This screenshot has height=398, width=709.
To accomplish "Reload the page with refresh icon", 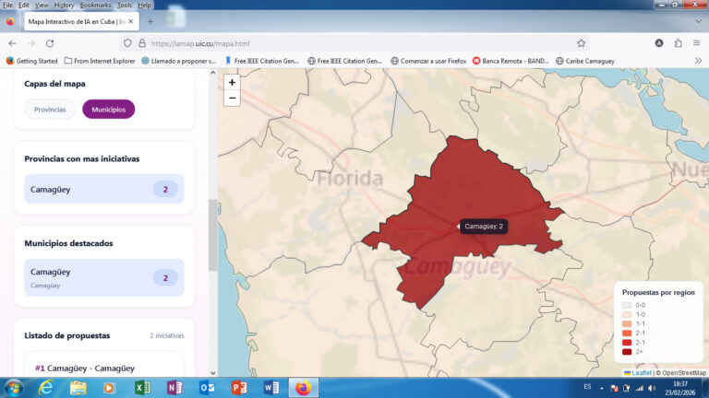I will point(49,42).
